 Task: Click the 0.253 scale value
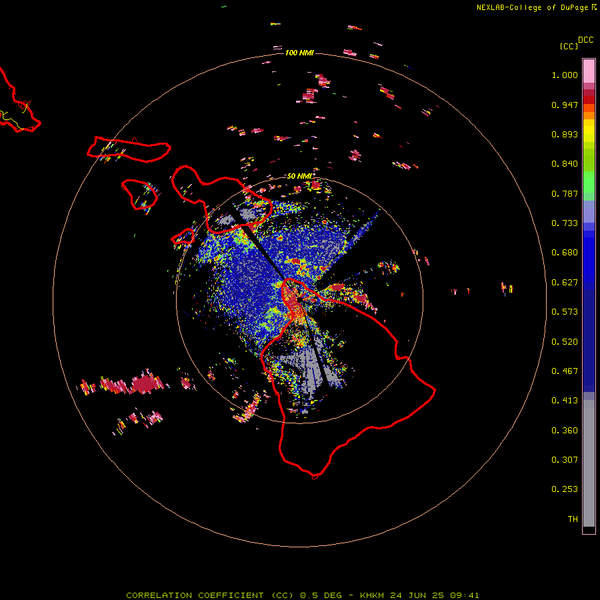[565, 489]
